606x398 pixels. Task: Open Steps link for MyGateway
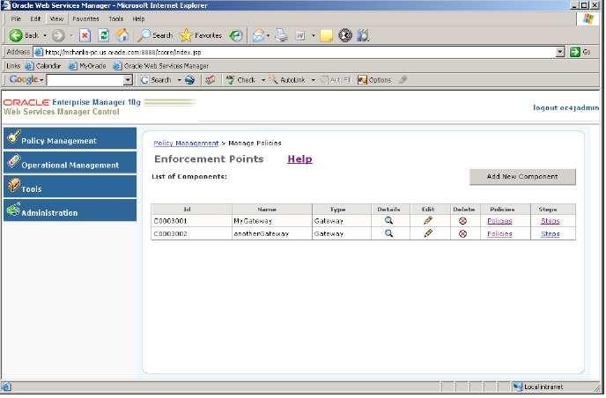(x=550, y=221)
